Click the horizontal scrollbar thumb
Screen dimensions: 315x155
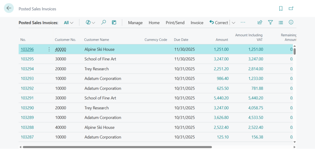[x=117, y=147]
